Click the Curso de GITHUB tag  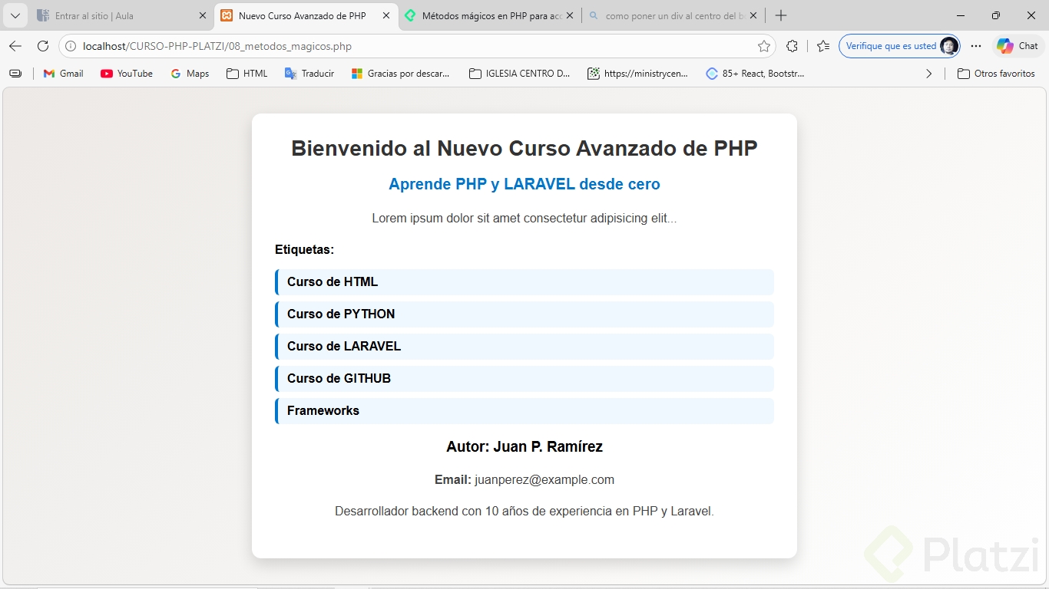[524, 379]
